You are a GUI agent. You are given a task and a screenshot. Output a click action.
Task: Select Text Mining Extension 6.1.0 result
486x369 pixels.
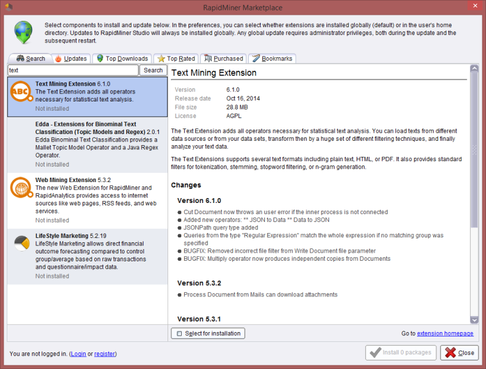87,97
